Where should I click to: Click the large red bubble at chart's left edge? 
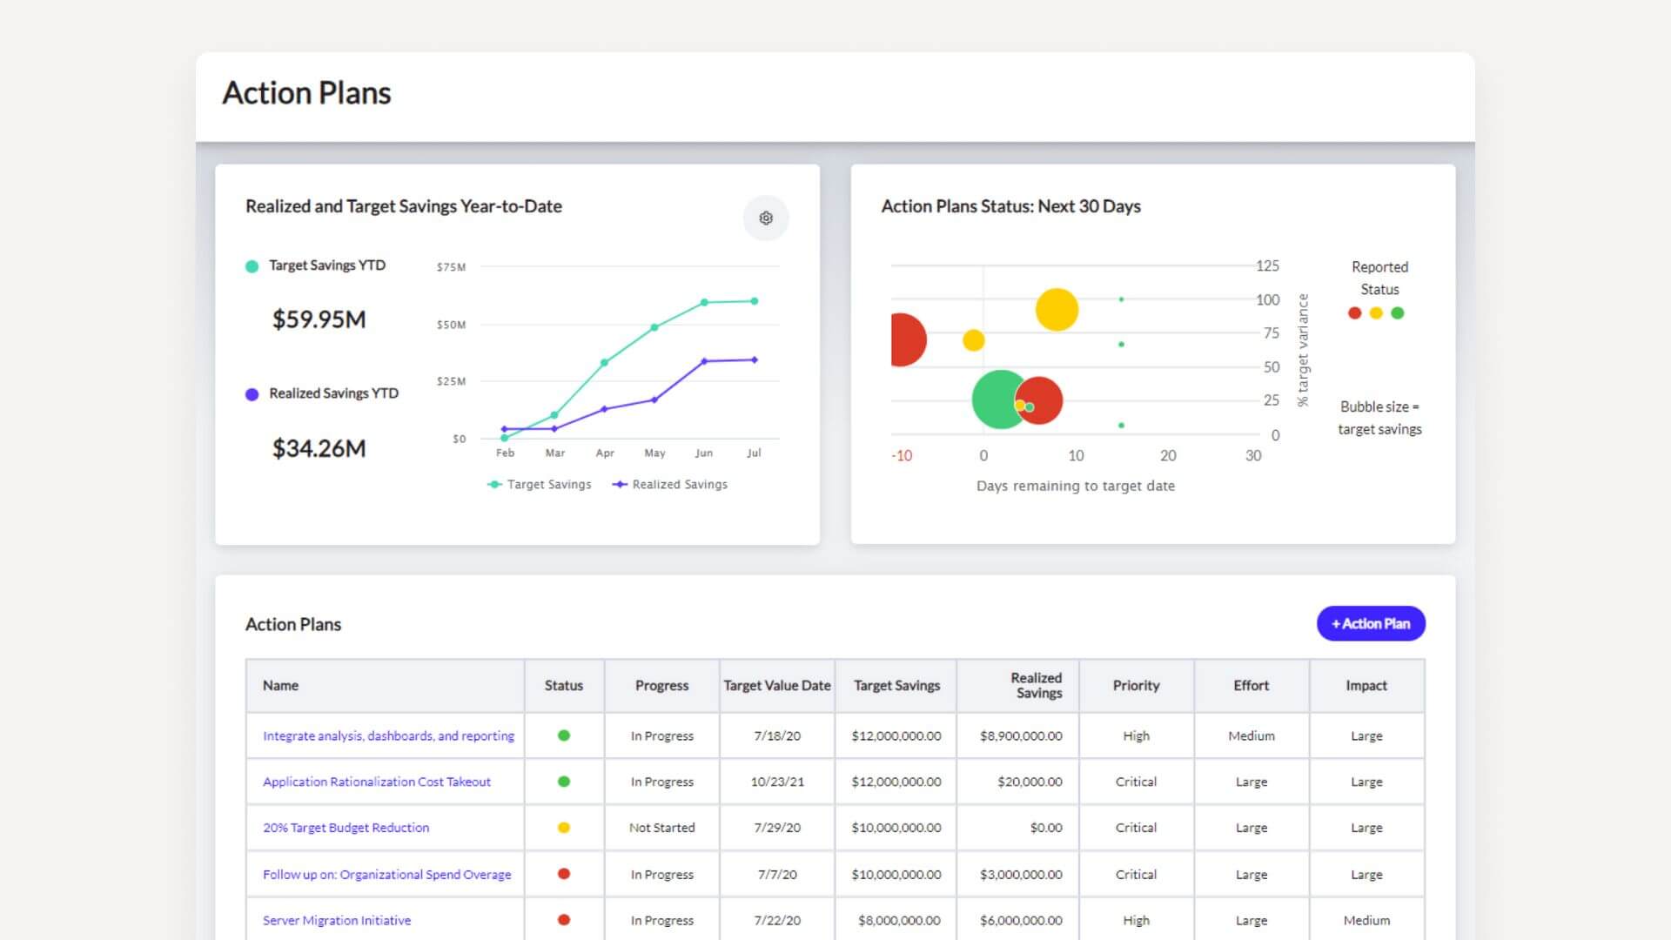[905, 339]
